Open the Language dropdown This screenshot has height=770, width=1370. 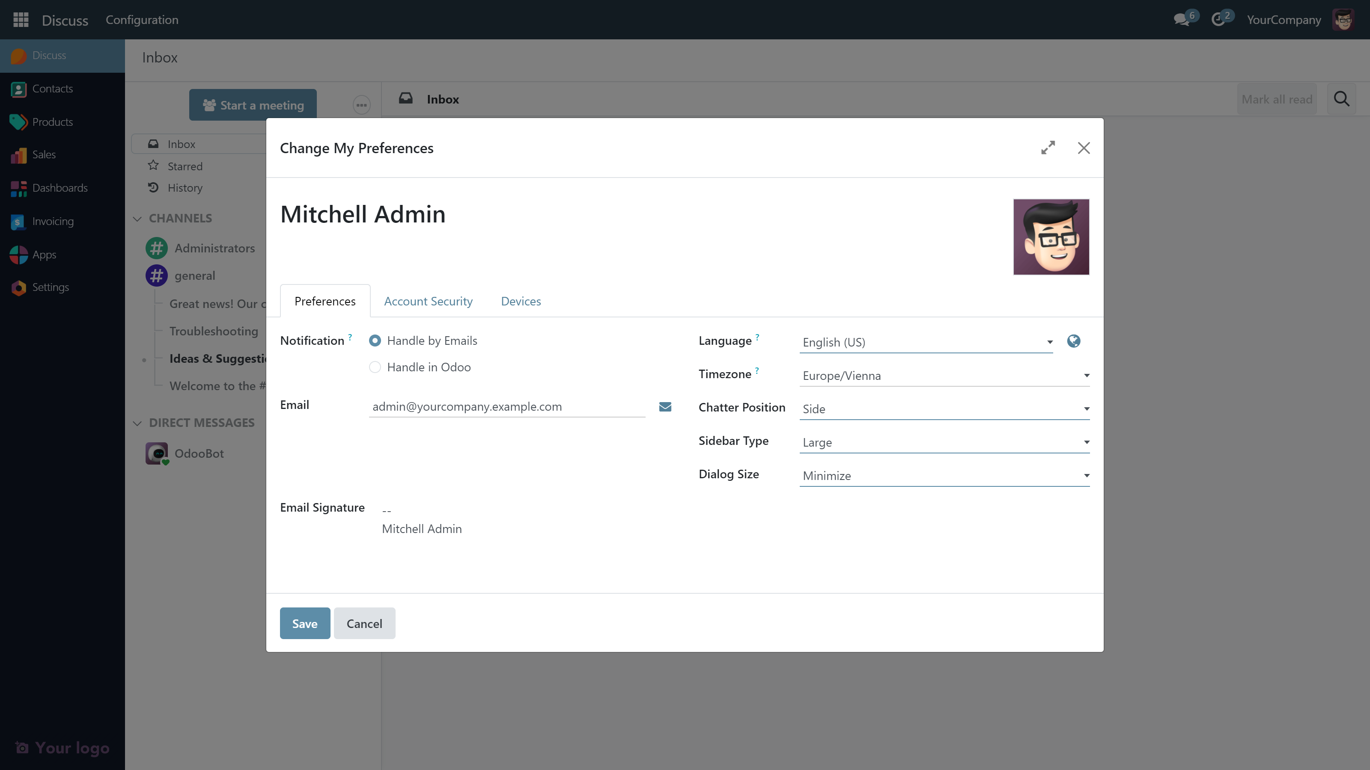(925, 342)
